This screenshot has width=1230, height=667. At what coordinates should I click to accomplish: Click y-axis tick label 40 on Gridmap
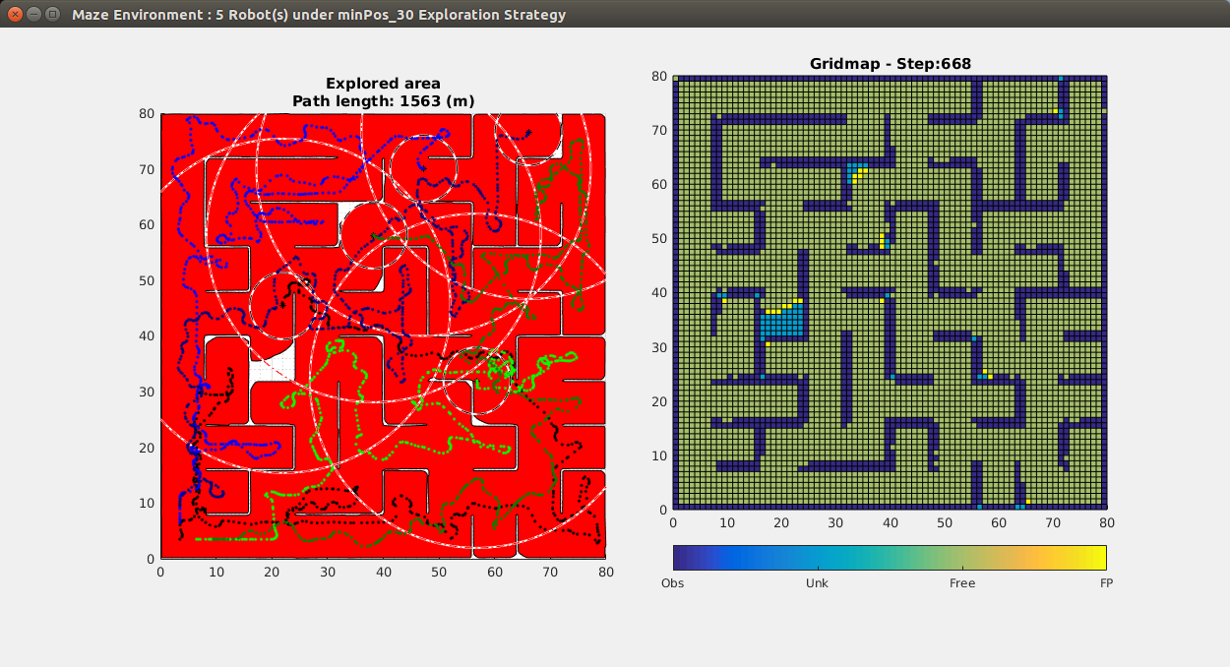(660, 293)
